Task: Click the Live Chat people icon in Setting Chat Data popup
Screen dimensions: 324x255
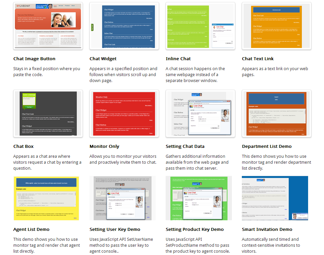Action: click(191, 106)
